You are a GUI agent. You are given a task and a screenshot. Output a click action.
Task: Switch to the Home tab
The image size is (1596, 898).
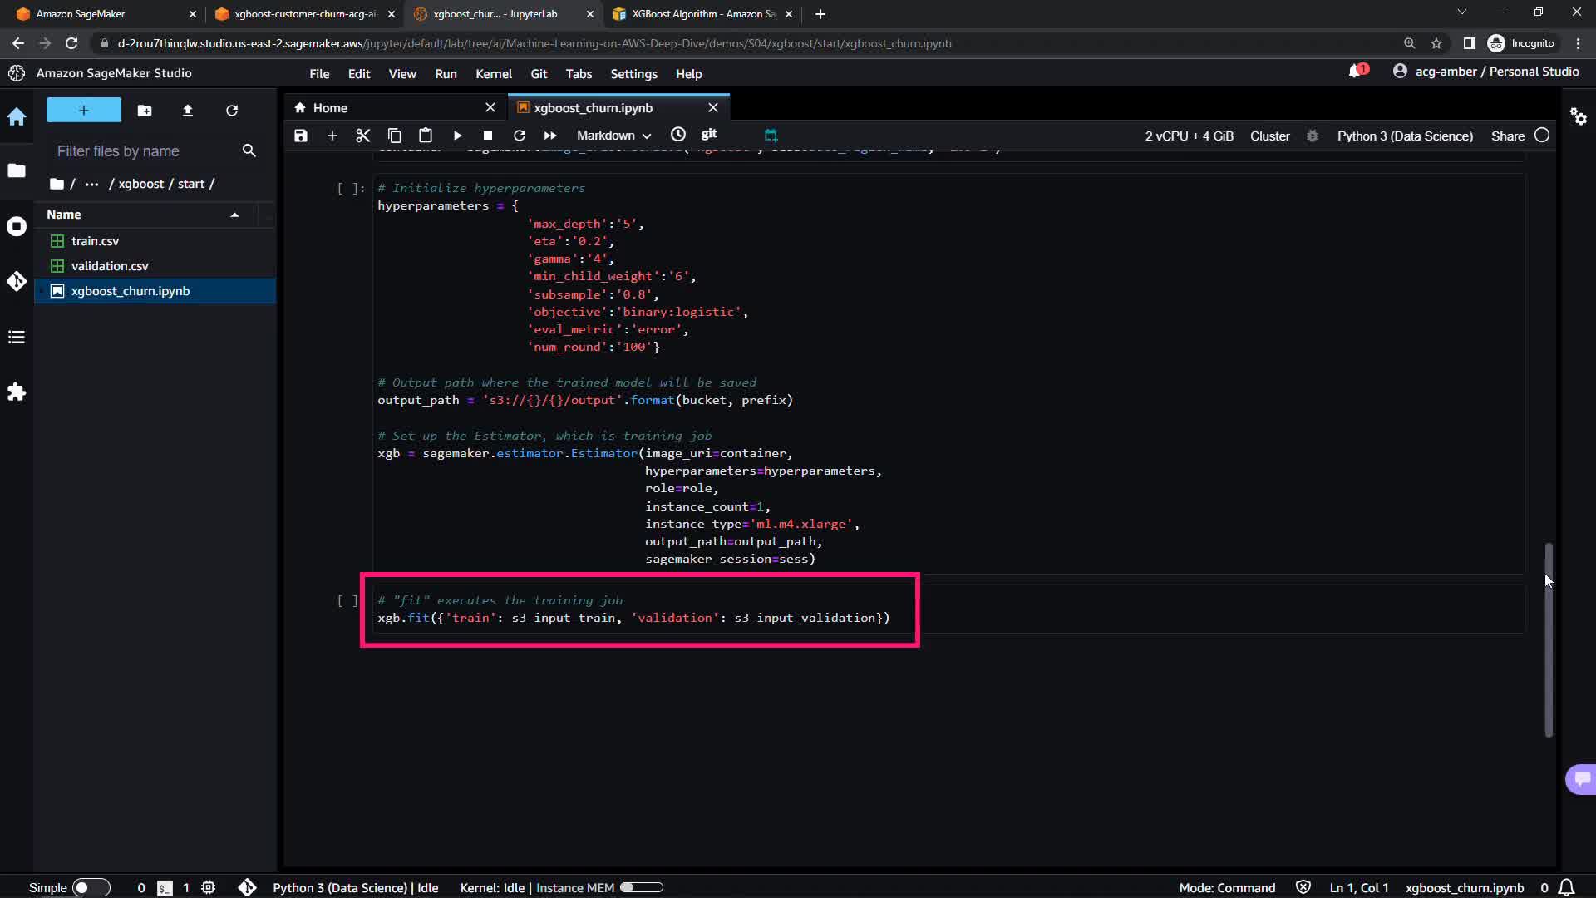[330, 108]
